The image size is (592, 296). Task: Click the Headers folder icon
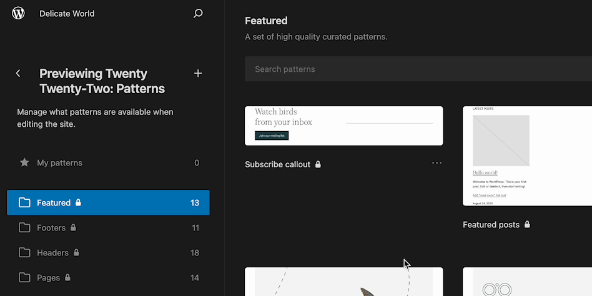click(24, 253)
